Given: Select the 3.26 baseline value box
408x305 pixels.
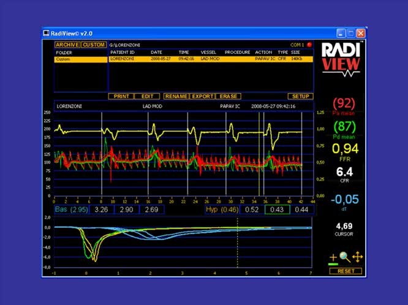Looking at the screenshot, I should point(102,209).
